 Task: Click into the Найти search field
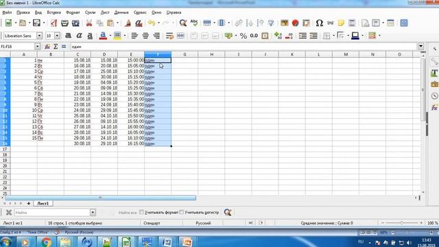(52, 212)
